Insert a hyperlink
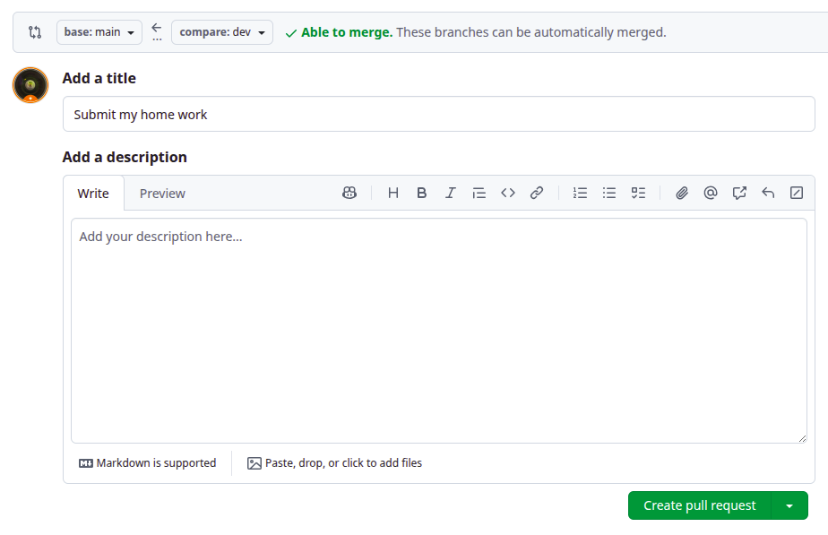Screen dimensions: 828x535 pos(536,193)
